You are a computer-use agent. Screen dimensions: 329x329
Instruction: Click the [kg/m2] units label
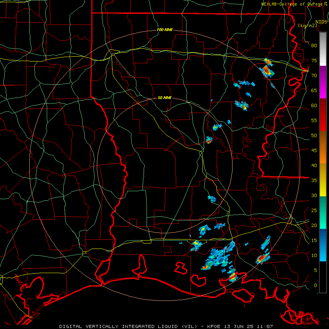[x=307, y=25]
